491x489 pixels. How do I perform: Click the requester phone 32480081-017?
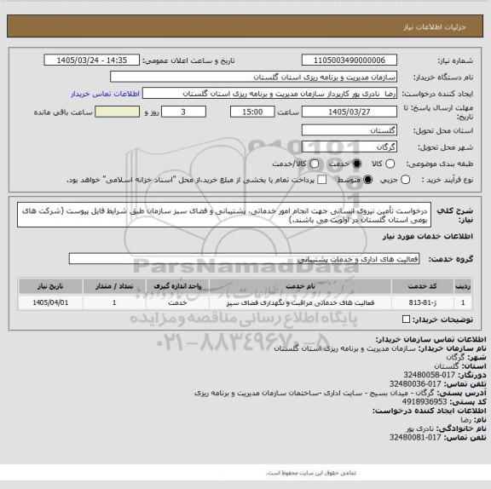point(415,437)
